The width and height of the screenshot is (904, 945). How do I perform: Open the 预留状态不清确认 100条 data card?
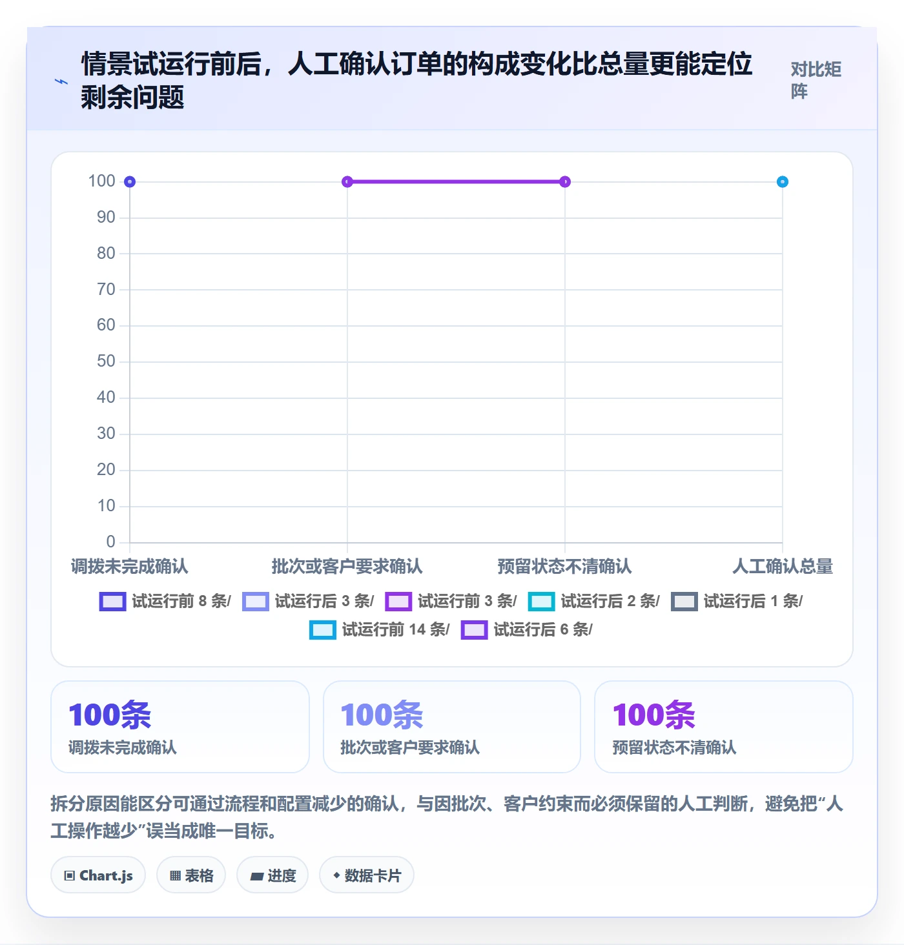[x=724, y=727]
